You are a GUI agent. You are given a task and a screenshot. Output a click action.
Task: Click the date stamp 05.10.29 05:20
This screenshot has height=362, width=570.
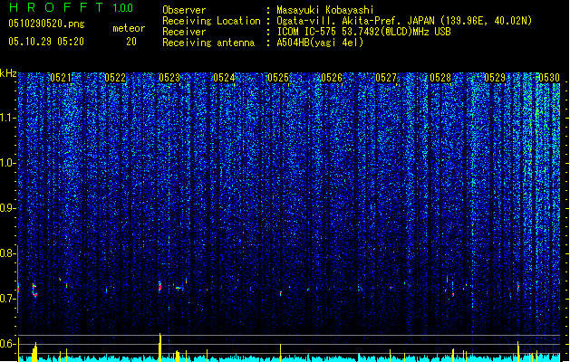tap(46, 42)
